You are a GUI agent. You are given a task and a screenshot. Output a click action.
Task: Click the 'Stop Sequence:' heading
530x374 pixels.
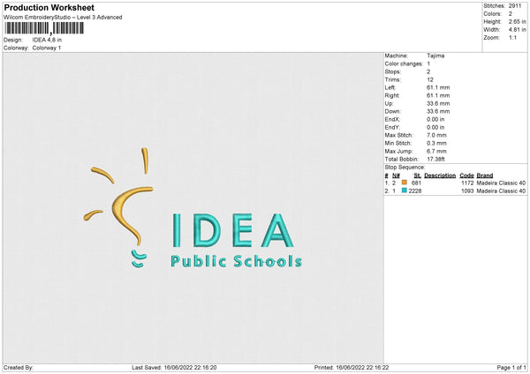[x=405, y=168]
